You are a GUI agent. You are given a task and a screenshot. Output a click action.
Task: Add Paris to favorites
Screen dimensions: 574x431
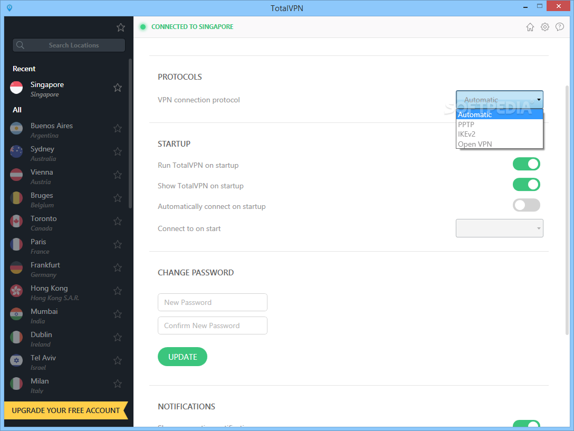pos(118,245)
